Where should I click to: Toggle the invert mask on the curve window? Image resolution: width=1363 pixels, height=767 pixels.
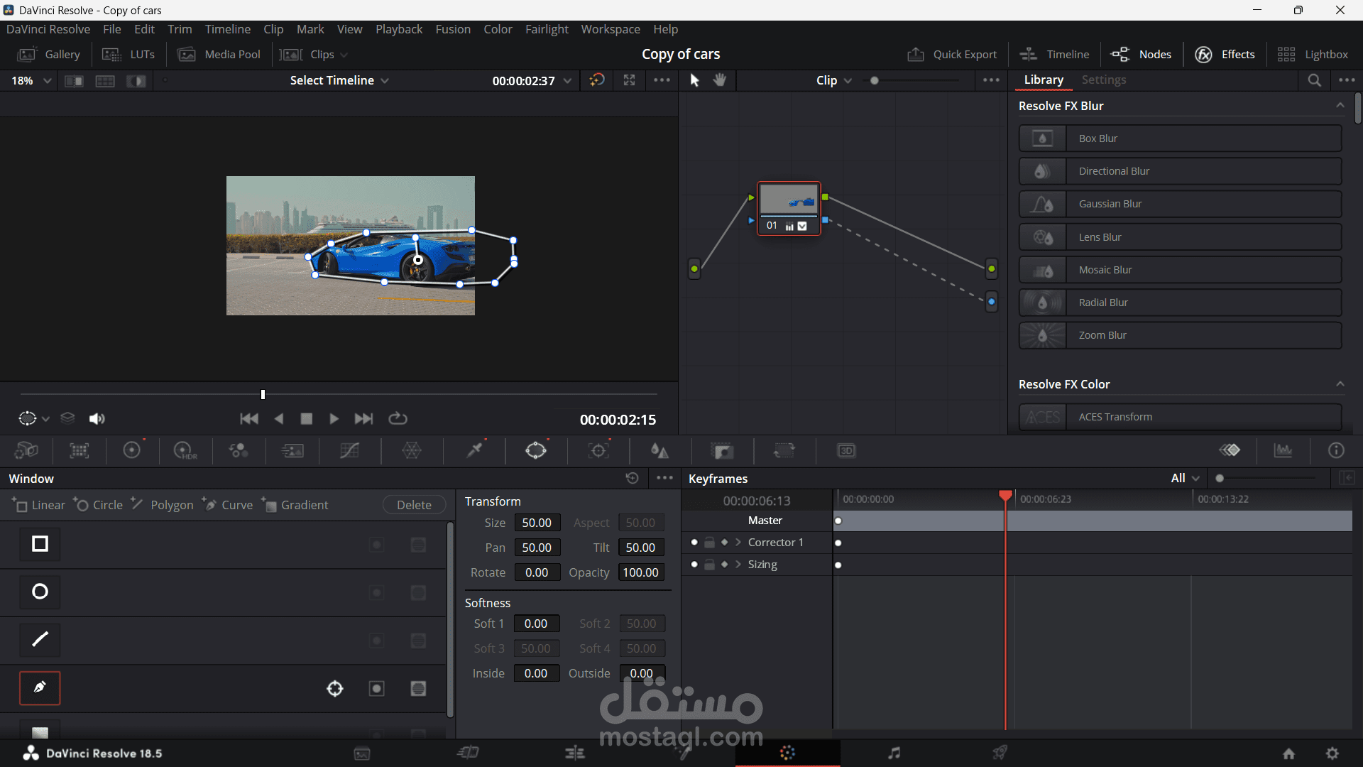tap(377, 688)
